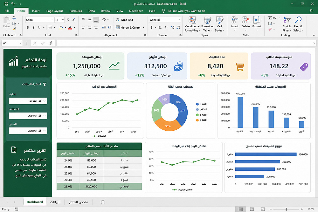Toggle Italic formatting button

[x=33, y=28]
